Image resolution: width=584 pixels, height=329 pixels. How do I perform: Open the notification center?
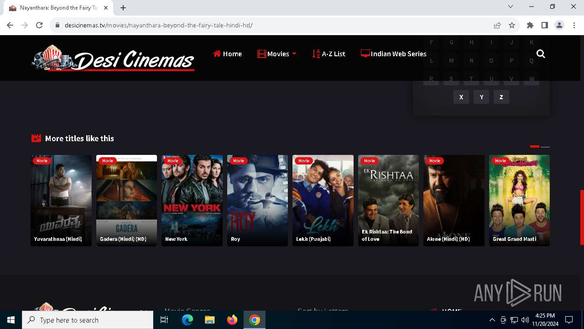[x=569, y=320]
